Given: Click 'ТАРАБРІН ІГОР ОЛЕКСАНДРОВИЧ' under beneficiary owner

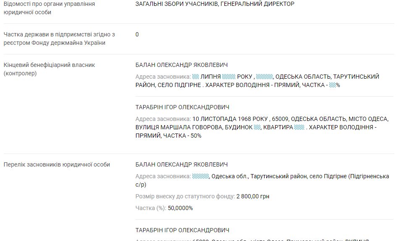Looking at the screenshot, I should [182, 107].
